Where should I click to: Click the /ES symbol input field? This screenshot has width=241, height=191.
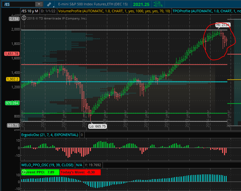coord(19,4)
